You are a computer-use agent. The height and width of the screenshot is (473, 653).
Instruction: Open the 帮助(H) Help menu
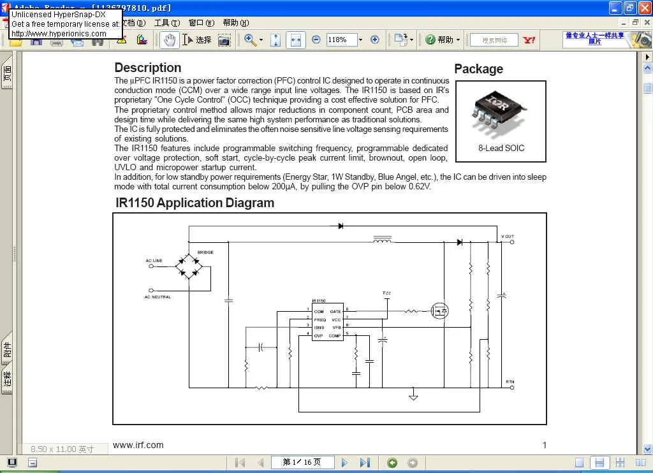236,23
